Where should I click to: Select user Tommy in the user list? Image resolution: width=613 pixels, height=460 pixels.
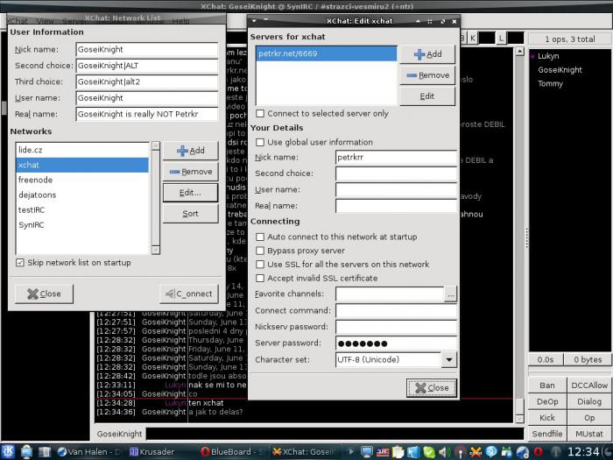[x=550, y=84]
